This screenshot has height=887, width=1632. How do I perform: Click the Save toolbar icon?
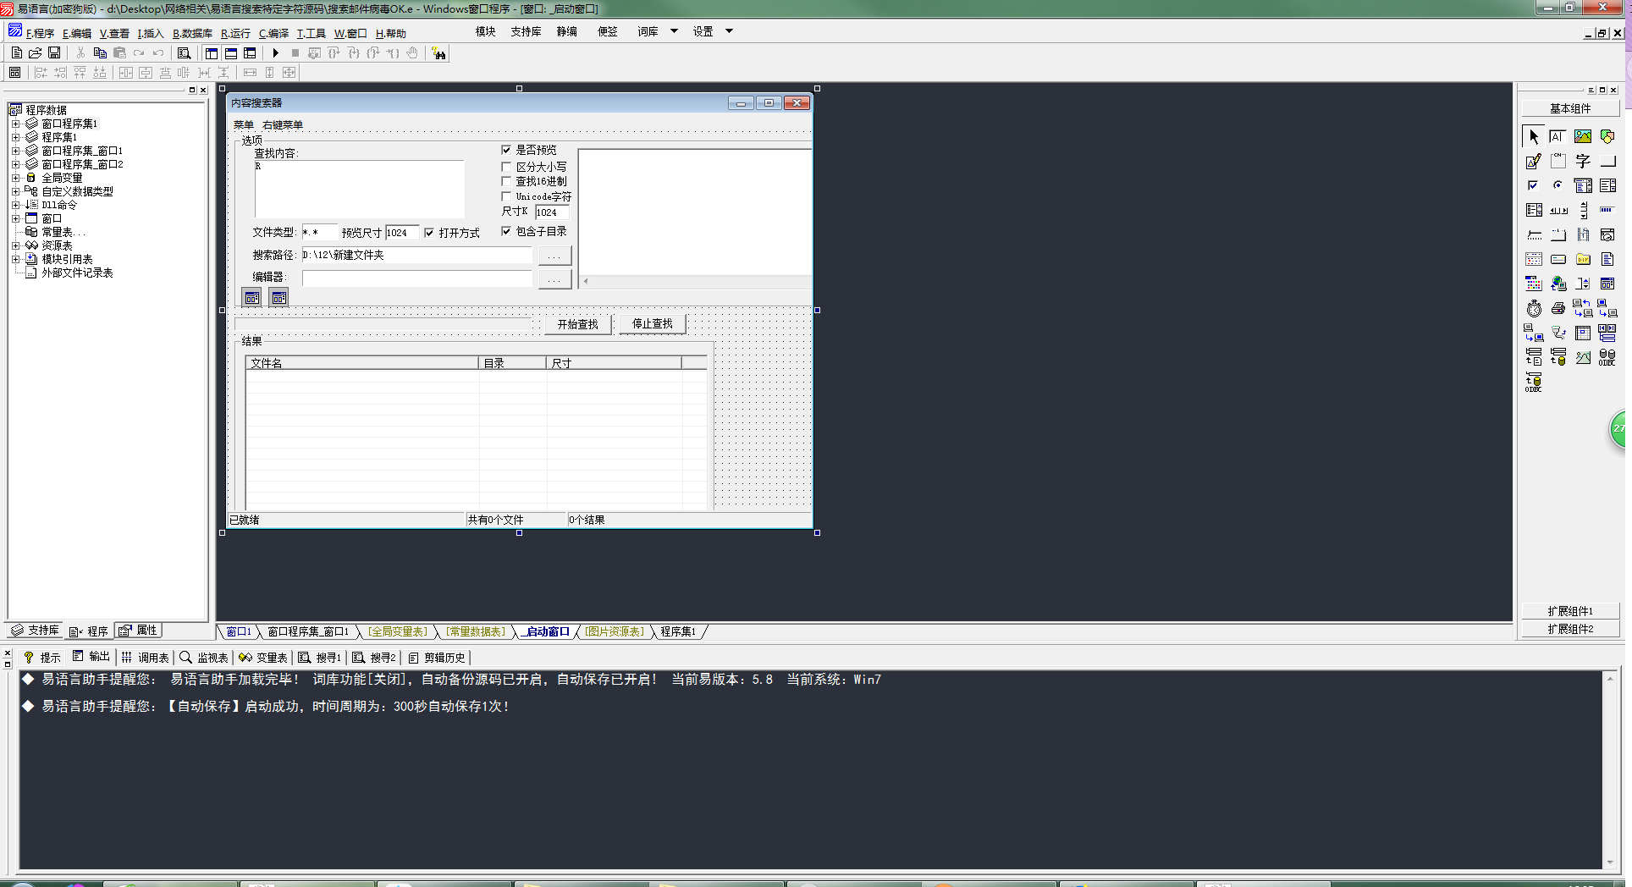pyautogui.click(x=54, y=52)
